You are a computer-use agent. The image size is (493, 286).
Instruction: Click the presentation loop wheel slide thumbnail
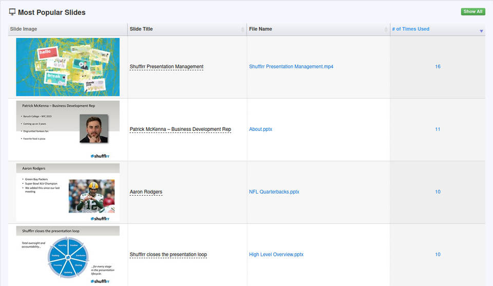(x=68, y=255)
